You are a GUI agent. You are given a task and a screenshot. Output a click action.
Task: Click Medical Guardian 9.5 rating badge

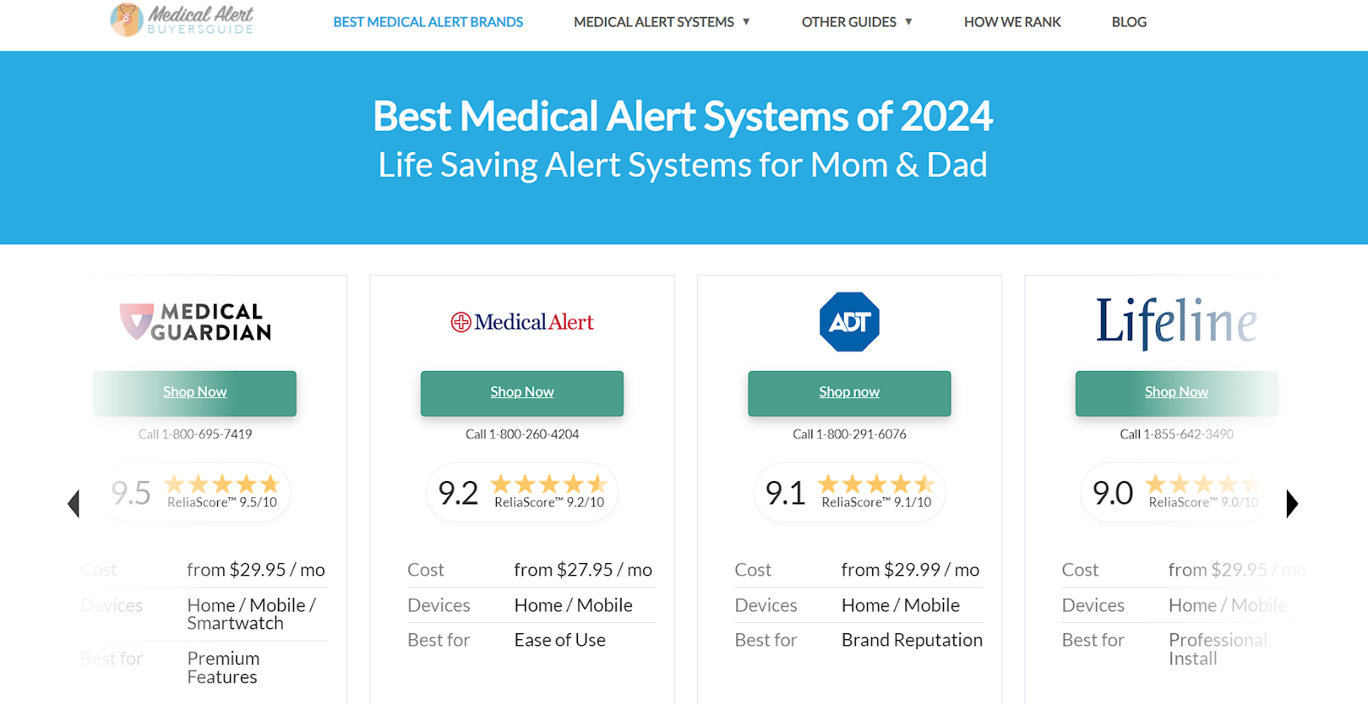point(196,492)
